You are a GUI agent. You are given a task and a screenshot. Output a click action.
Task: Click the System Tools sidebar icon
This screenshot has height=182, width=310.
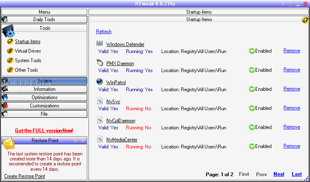point(10,61)
